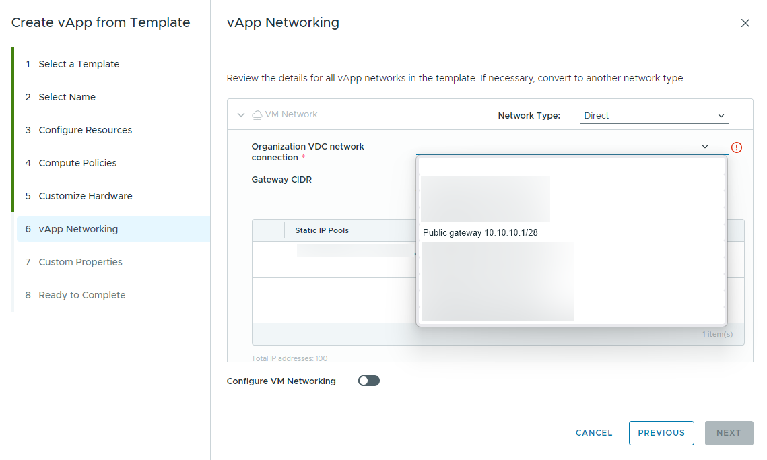Open the Network Type dropdown
The height and width of the screenshot is (460, 767).
point(653,116)
